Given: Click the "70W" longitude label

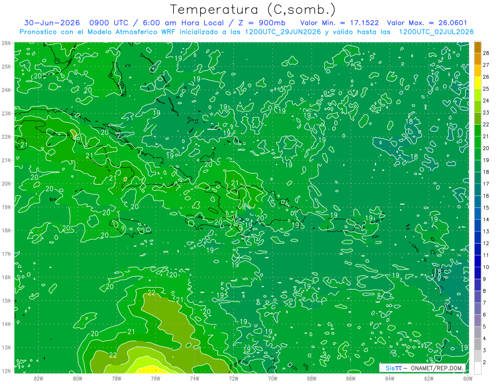Looking at the screenshot, I should [273, 378].
